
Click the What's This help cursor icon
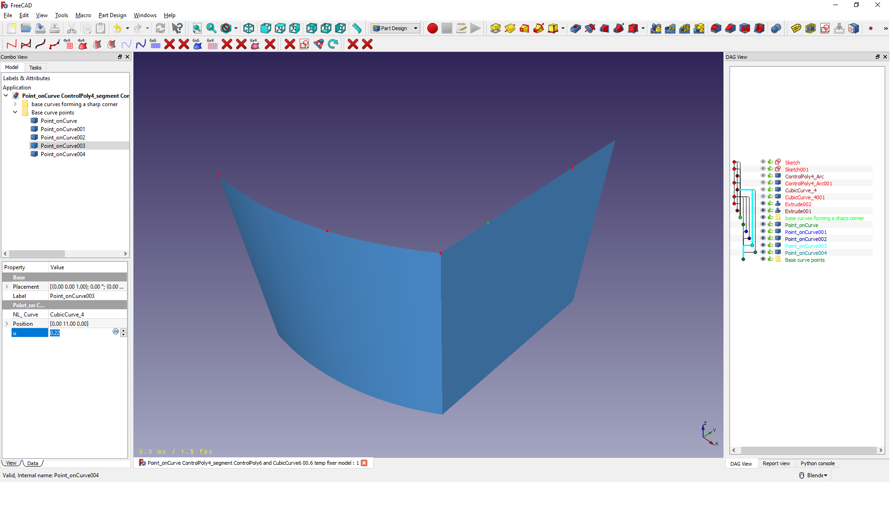tap(177, 29)
